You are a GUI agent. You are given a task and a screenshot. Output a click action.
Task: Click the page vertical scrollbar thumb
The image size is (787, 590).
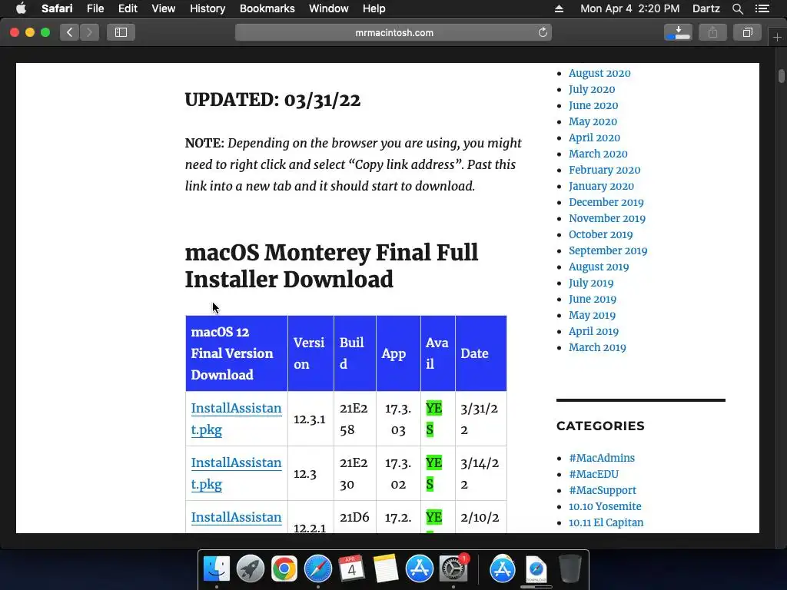781,76
